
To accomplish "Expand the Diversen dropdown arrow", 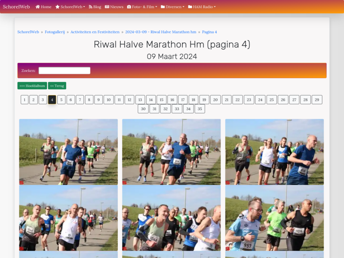I will (184, 7).
